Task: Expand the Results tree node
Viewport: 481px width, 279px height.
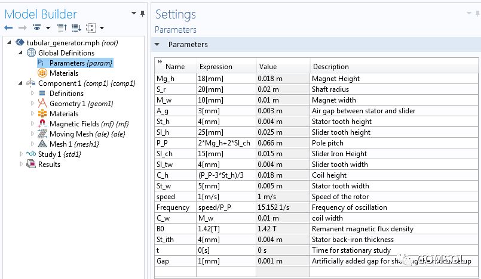Action: pos(23,165)
